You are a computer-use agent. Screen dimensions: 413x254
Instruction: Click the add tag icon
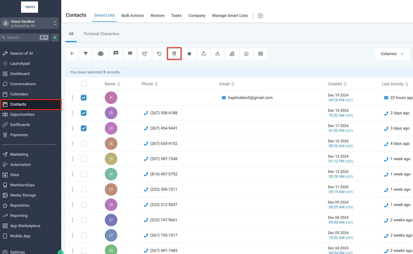click(x=145, y=54)
